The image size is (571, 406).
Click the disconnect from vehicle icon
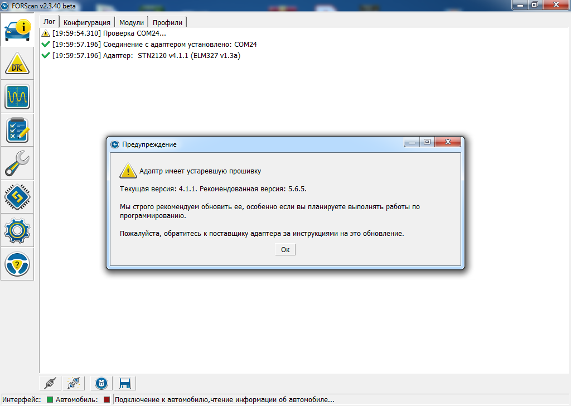tap(73, 383)
